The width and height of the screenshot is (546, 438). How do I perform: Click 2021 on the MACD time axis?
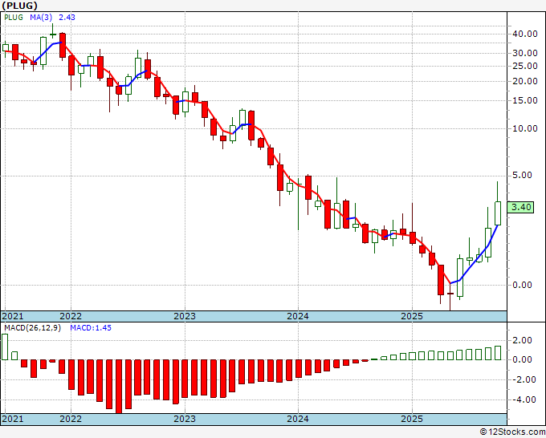point(13,419)
